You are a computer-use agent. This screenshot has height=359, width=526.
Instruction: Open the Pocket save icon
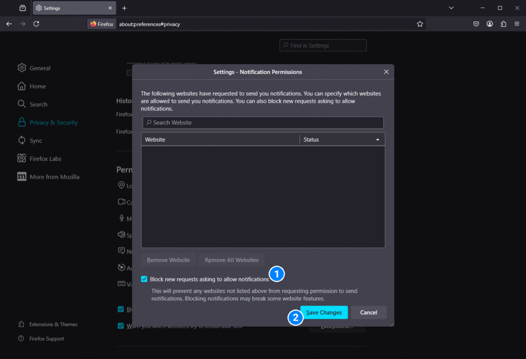click(476, 24)
